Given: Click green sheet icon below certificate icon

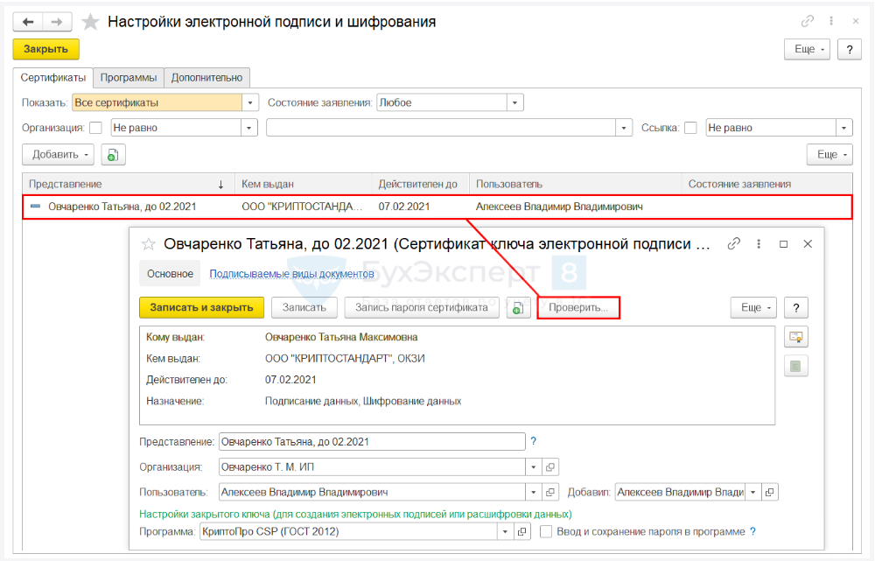Looking at the screenshot, I should point(795,366).
